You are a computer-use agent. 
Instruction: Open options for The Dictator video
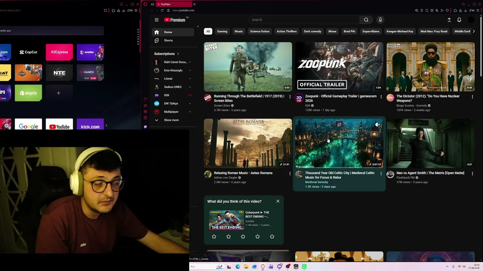point(472,97)
